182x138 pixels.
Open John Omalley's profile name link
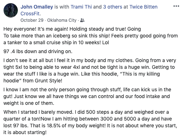(37, 7)
